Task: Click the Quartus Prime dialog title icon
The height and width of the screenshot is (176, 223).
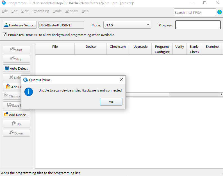Action: (x=26, y=80)
